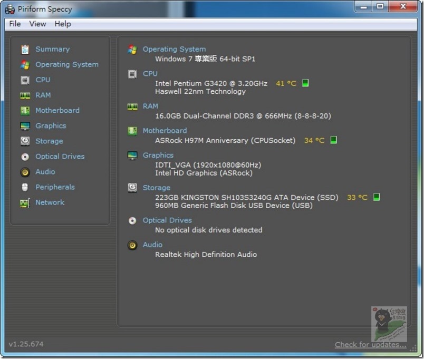Screen dimensions: 424x359
Task: Show Graphics section from sidebar
Action: (51, 125)
